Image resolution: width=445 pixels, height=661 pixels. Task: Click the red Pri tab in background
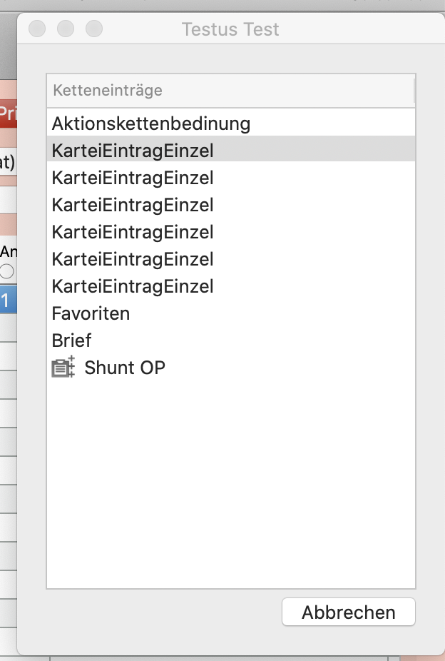tap(7, 113)
